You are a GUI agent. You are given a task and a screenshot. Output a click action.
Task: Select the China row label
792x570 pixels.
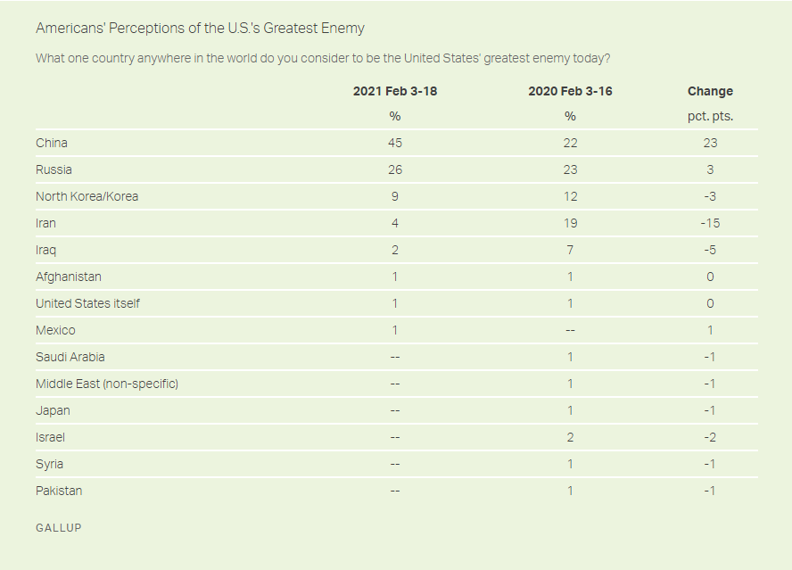tap(52, 143)
